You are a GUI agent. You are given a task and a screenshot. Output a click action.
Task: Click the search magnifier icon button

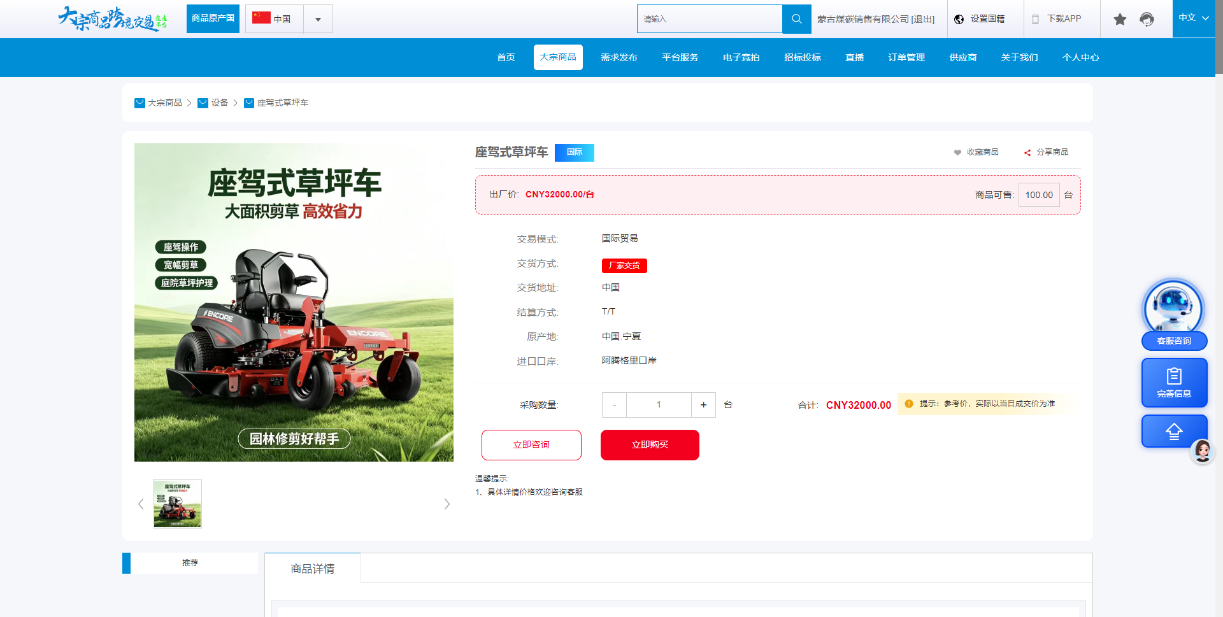[x=796, y=19]
